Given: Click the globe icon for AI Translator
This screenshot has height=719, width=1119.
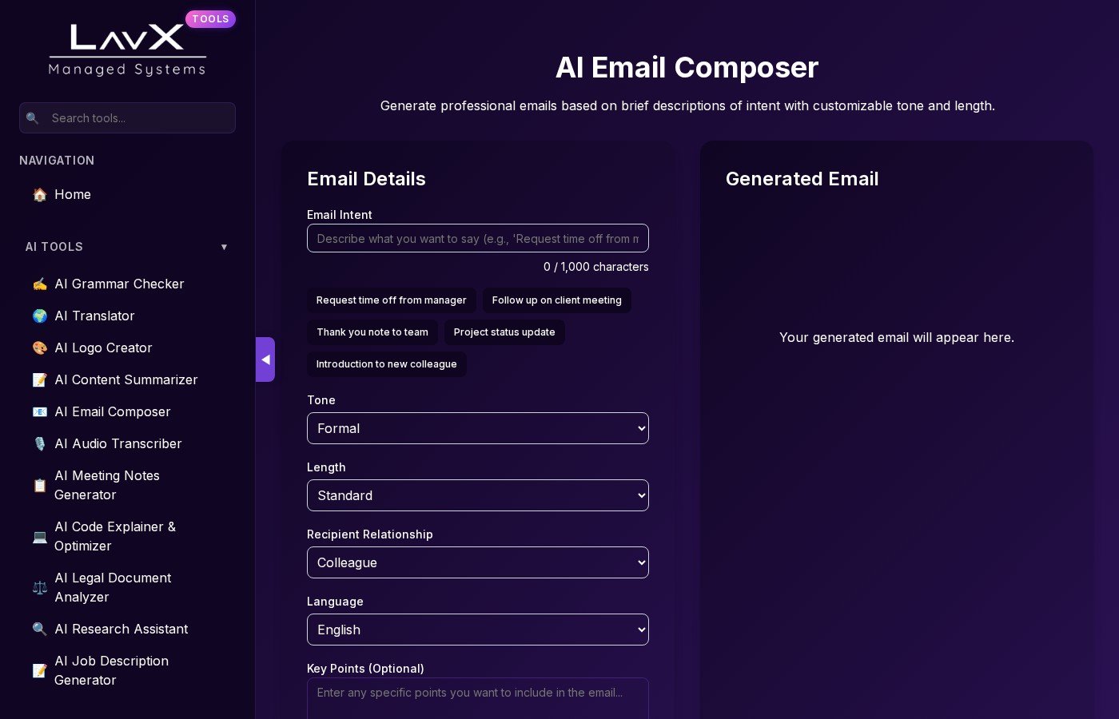Looking at the screenshot, I should click(39, 316).
